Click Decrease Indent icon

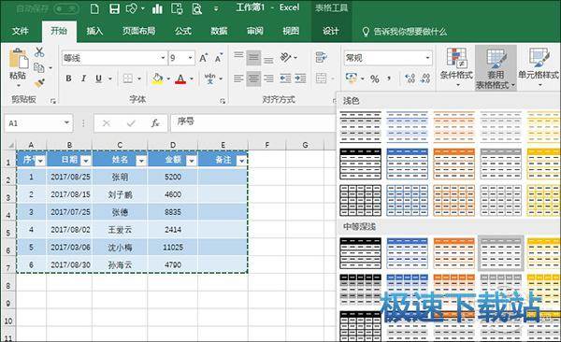click(x=285, y=78)
